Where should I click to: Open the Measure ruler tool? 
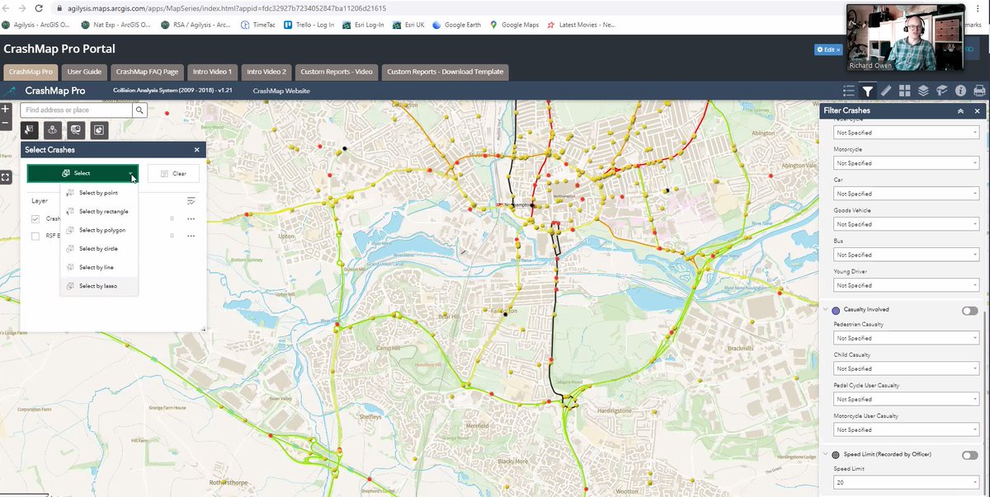pos(886,91)
